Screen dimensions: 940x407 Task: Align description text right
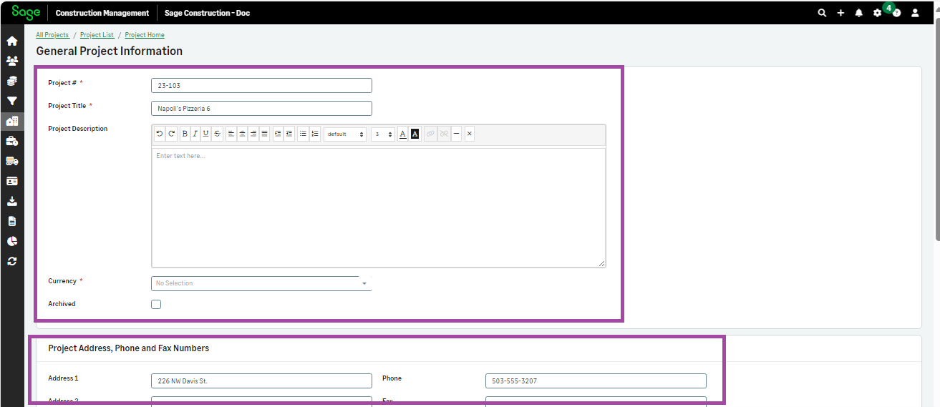pyautogui.click(x=253, y=134)
